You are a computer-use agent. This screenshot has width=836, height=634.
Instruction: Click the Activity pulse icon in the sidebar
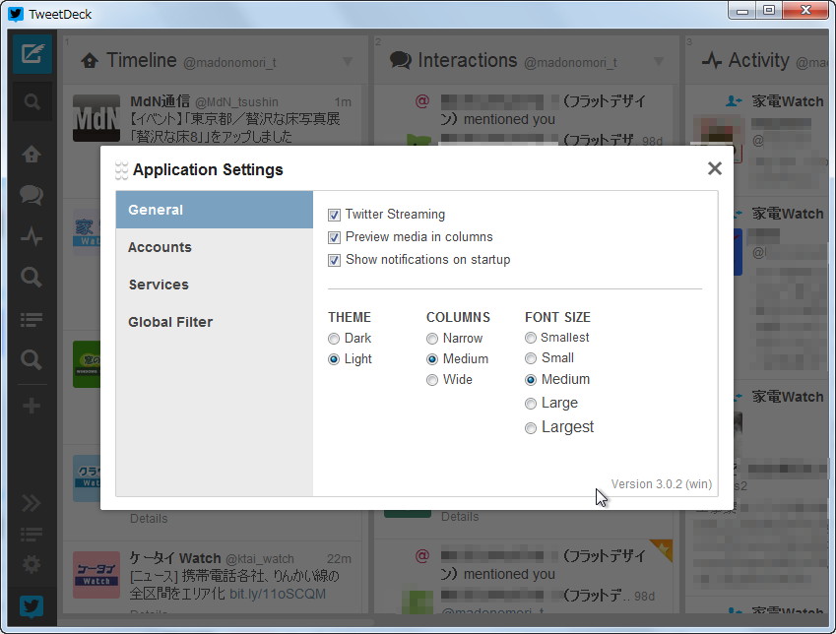pyautogui.click(x=31, y=238)
